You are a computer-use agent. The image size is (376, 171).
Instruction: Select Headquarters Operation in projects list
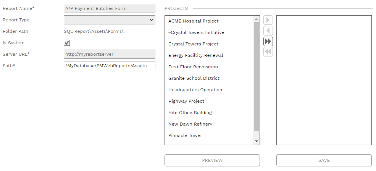(195, 90)
